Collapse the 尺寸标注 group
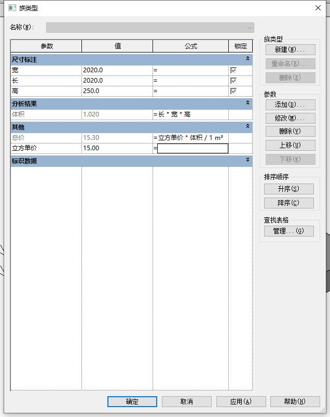Screen dimensions: 330x417 coord(247,59)
